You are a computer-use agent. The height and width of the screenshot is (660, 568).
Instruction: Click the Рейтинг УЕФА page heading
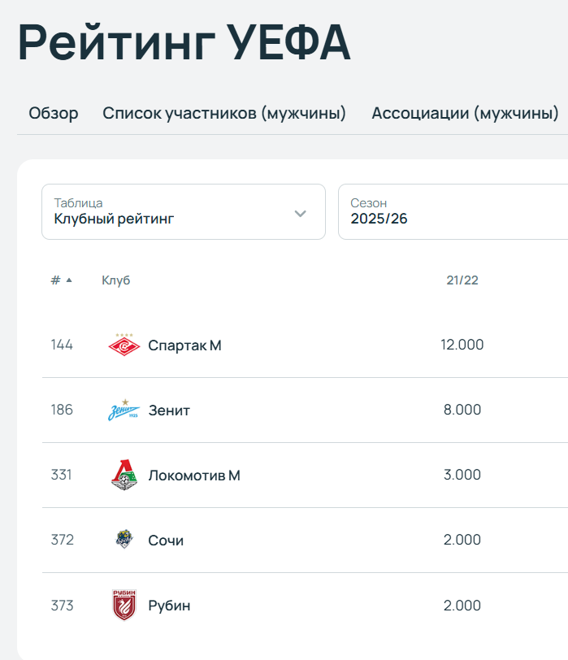(184, 42)
